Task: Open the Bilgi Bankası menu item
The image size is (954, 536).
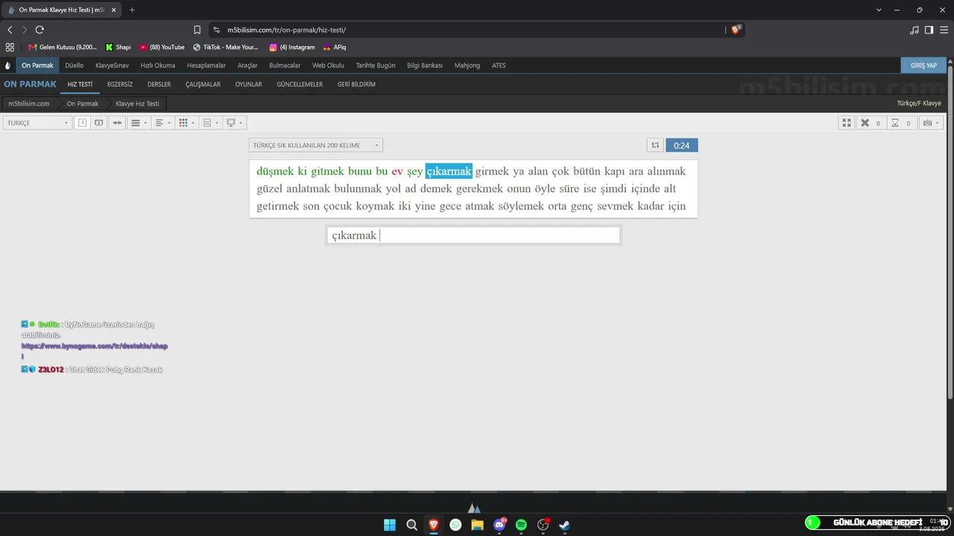Action: [425, 66]
